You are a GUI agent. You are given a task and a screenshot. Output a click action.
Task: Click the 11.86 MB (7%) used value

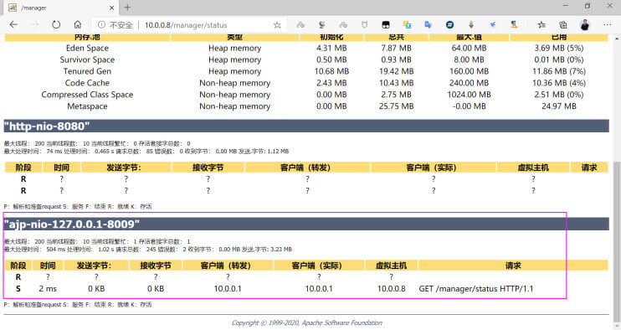[559, 71]
